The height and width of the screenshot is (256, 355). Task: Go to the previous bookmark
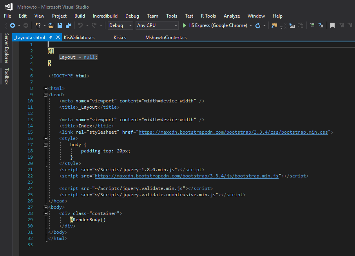point(341,25)
